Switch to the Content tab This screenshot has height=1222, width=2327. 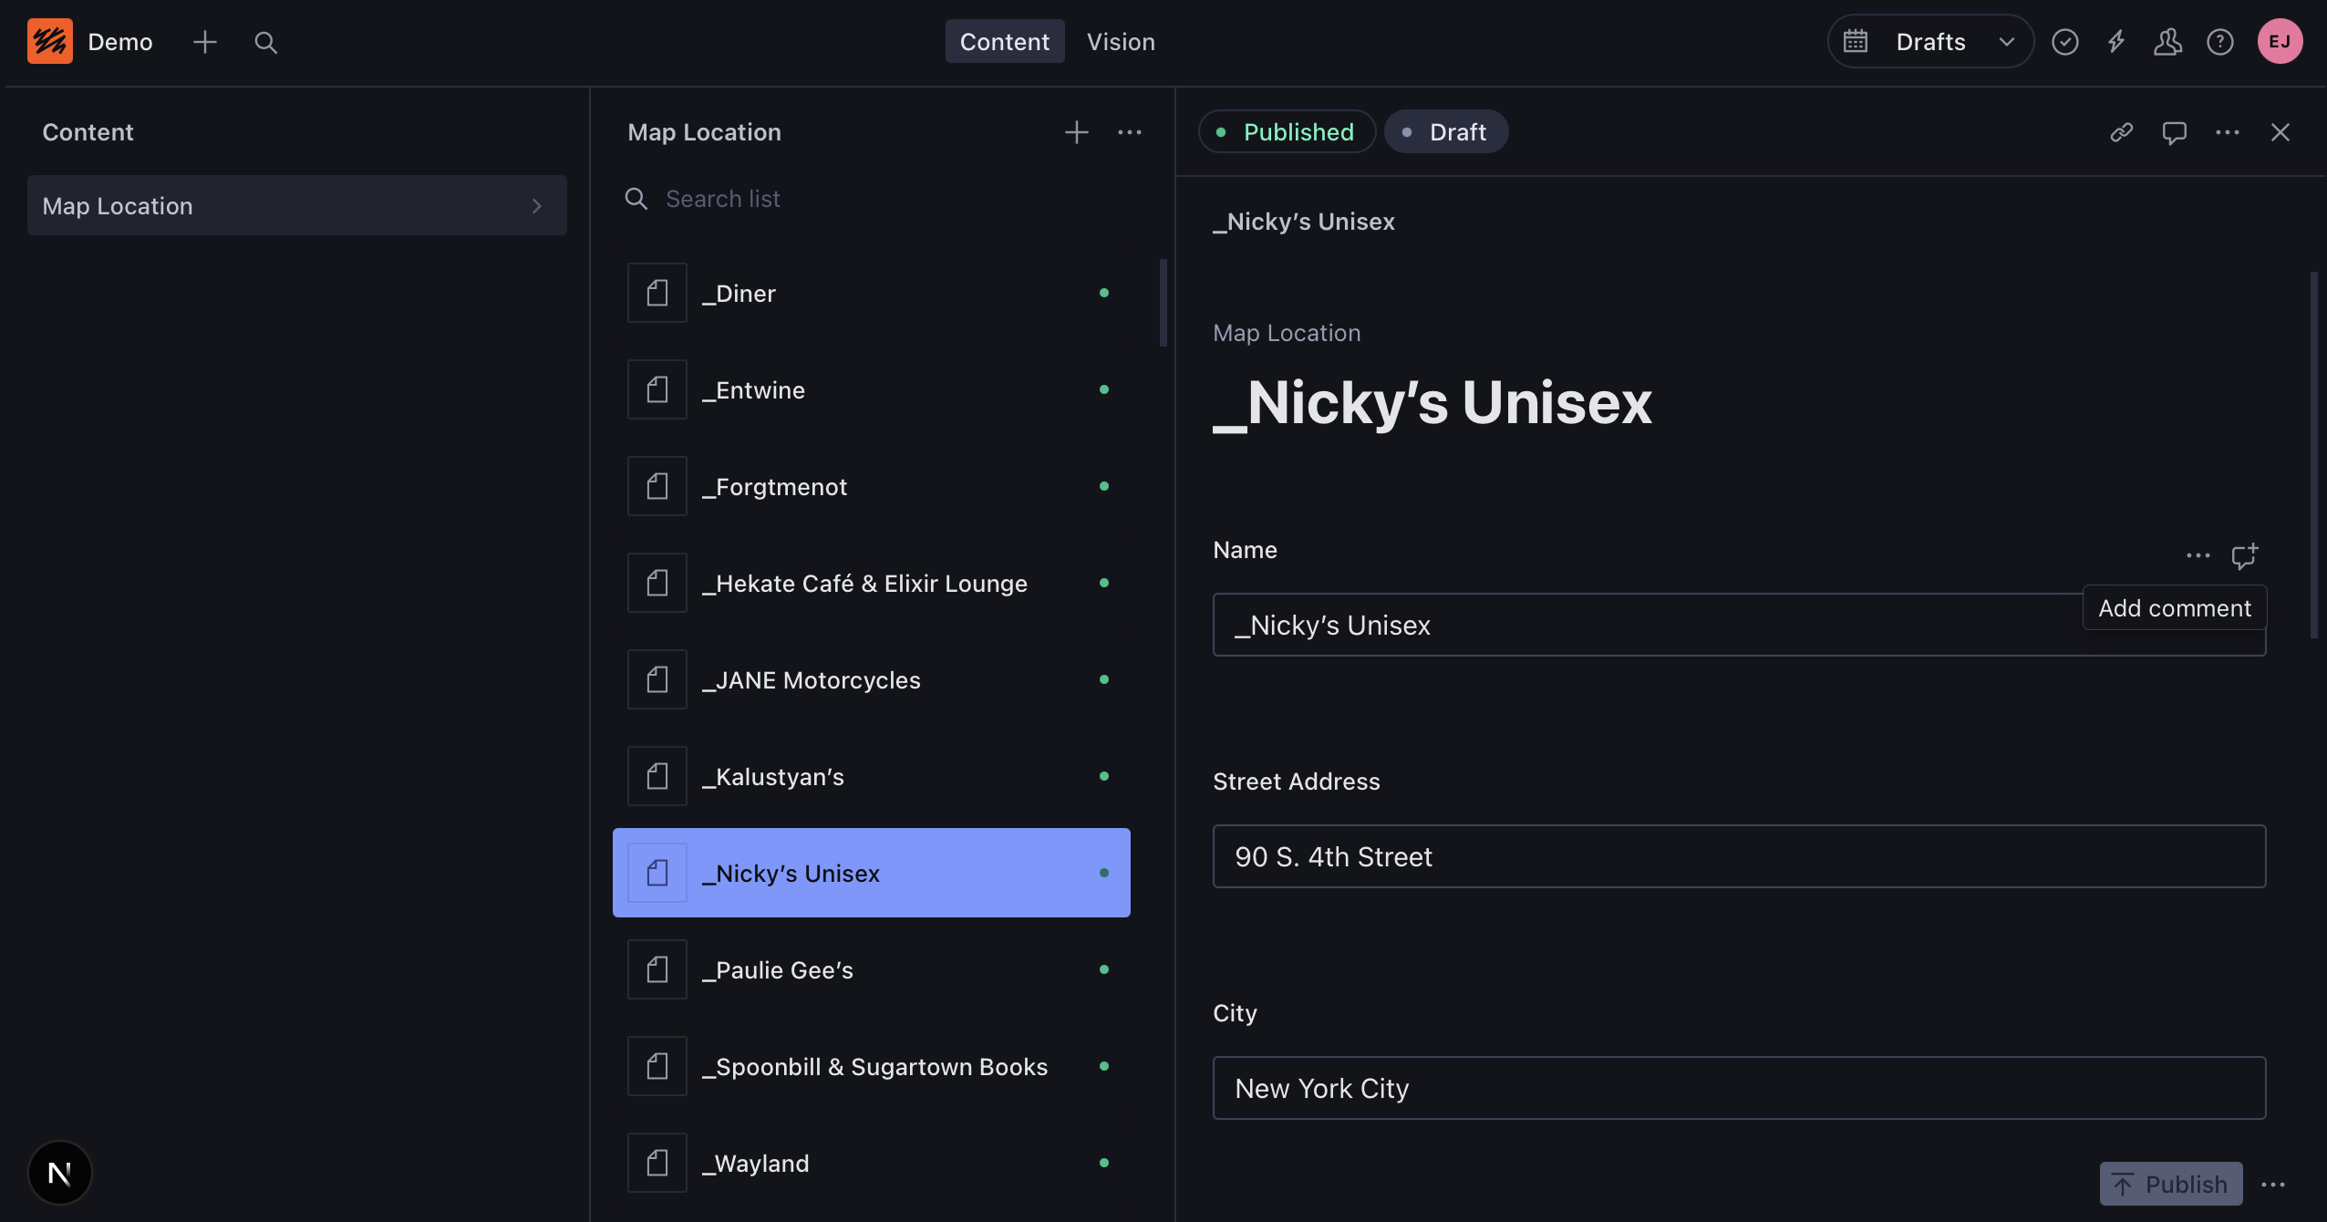pyautogui.click(x=1005, y=42)
